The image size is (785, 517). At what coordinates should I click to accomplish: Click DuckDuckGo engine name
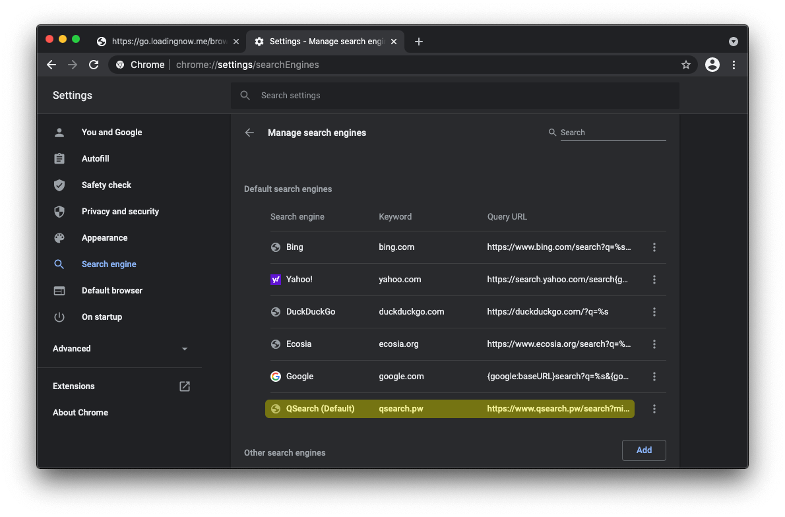(x=311, y=312)
